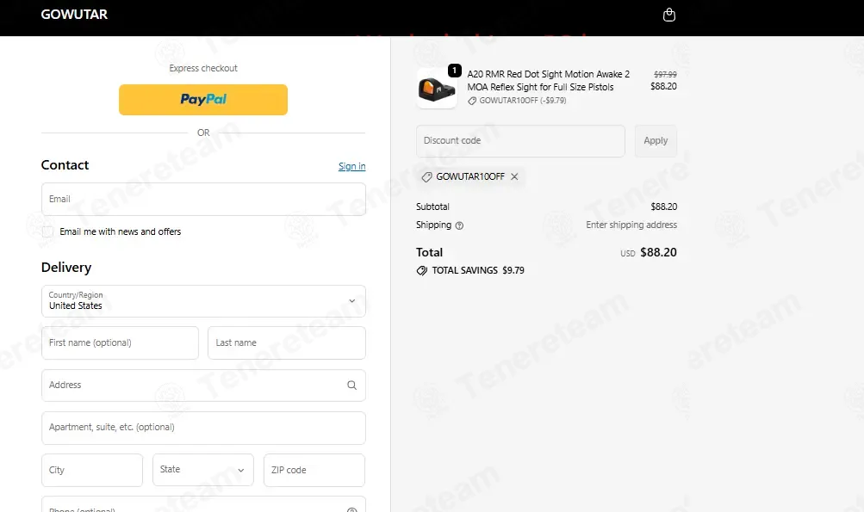This screenshot has height=512, width=864.
Task: Click the Shipping info question icon
Action: 459,225
